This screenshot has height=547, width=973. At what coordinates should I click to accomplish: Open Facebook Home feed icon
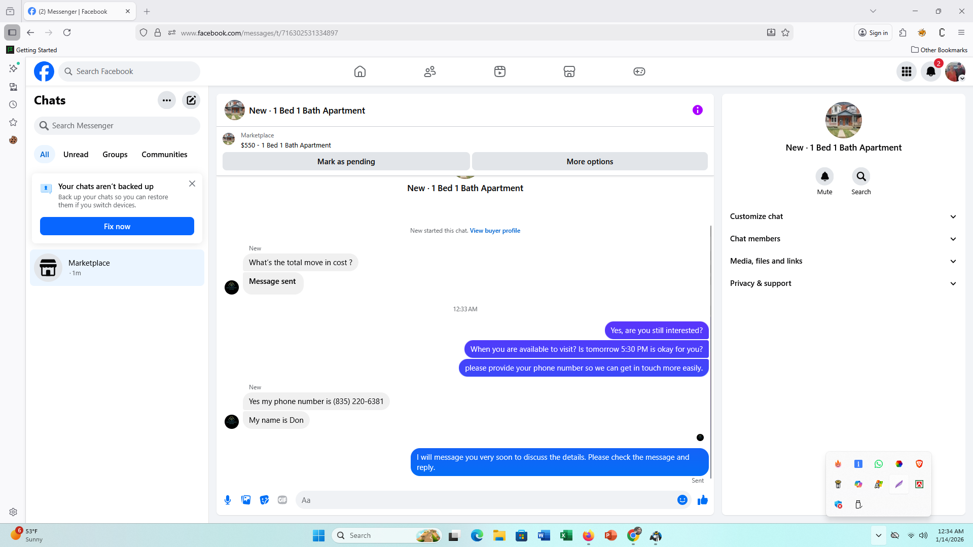click(359, 71)
